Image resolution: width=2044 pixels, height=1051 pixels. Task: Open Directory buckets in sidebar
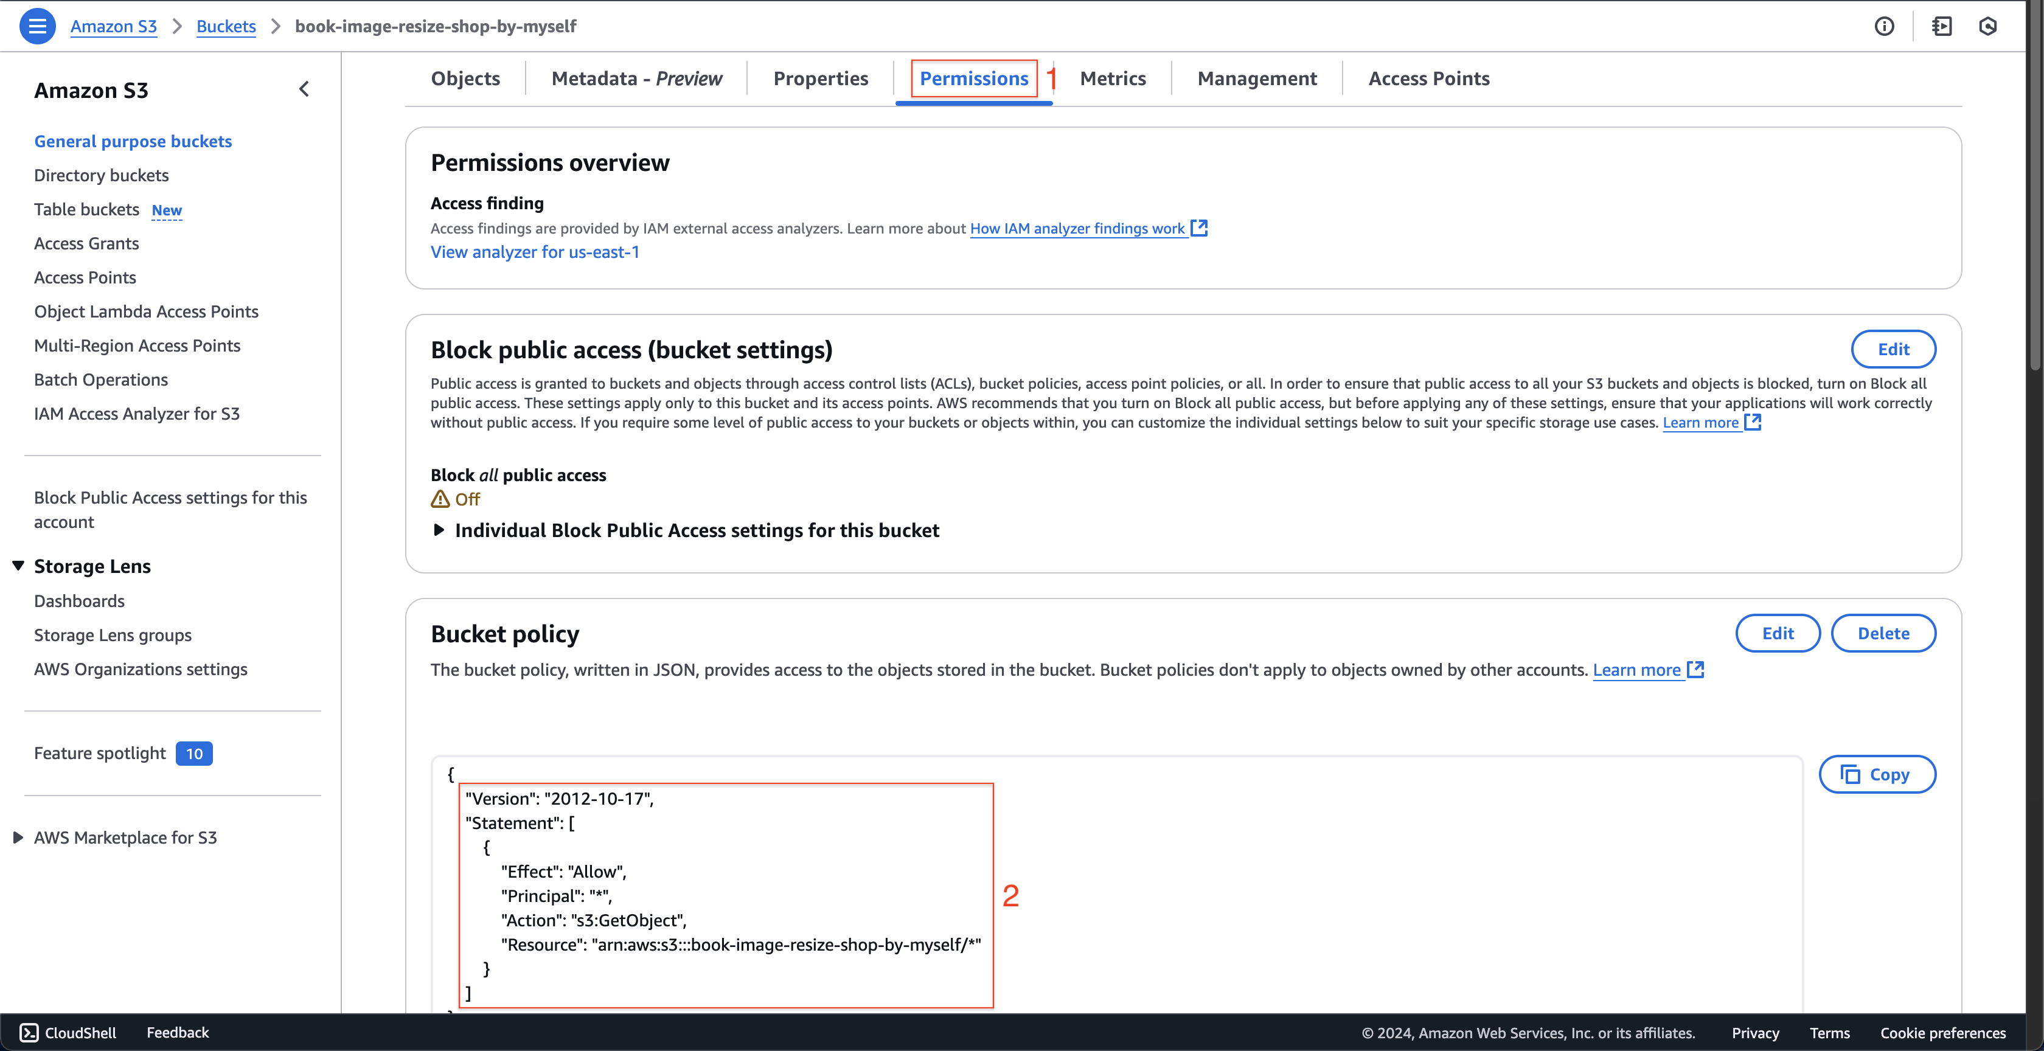tap(102, 175)
